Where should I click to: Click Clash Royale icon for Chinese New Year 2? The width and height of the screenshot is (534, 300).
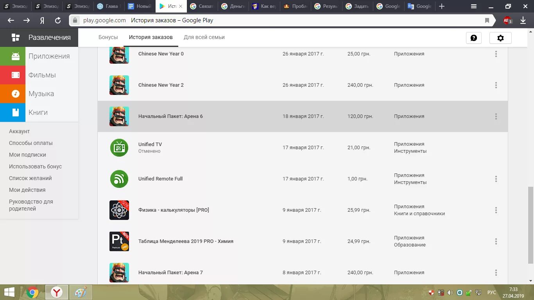point(119,85)
